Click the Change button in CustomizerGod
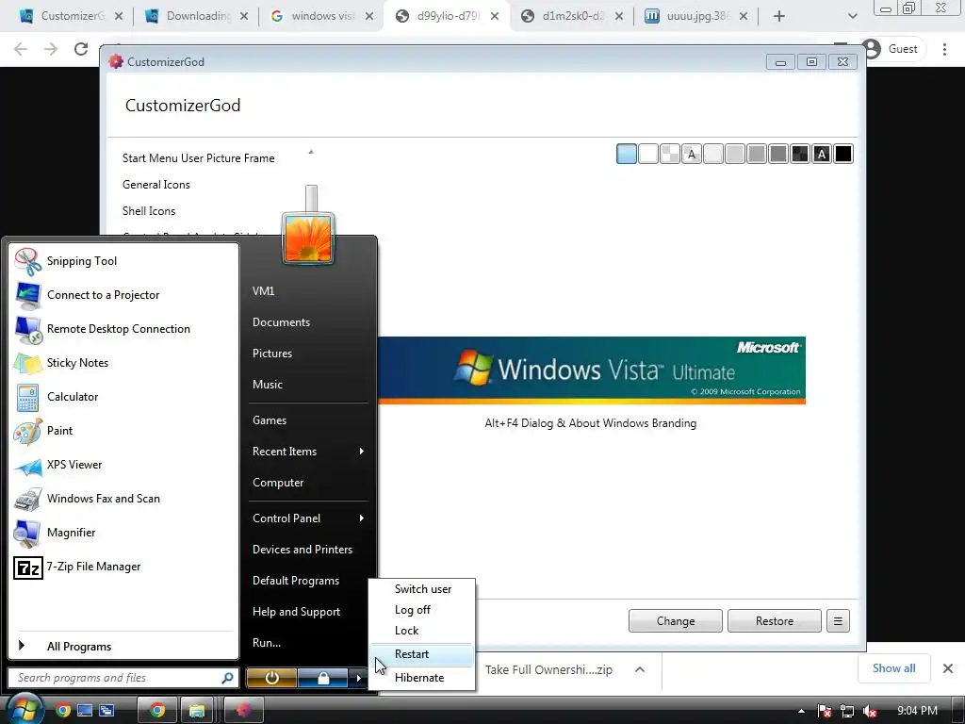Screen dimensions: 965x724 675,620
